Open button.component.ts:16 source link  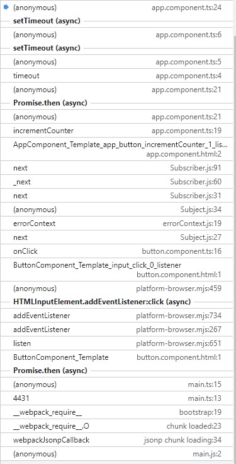[182, 251]
